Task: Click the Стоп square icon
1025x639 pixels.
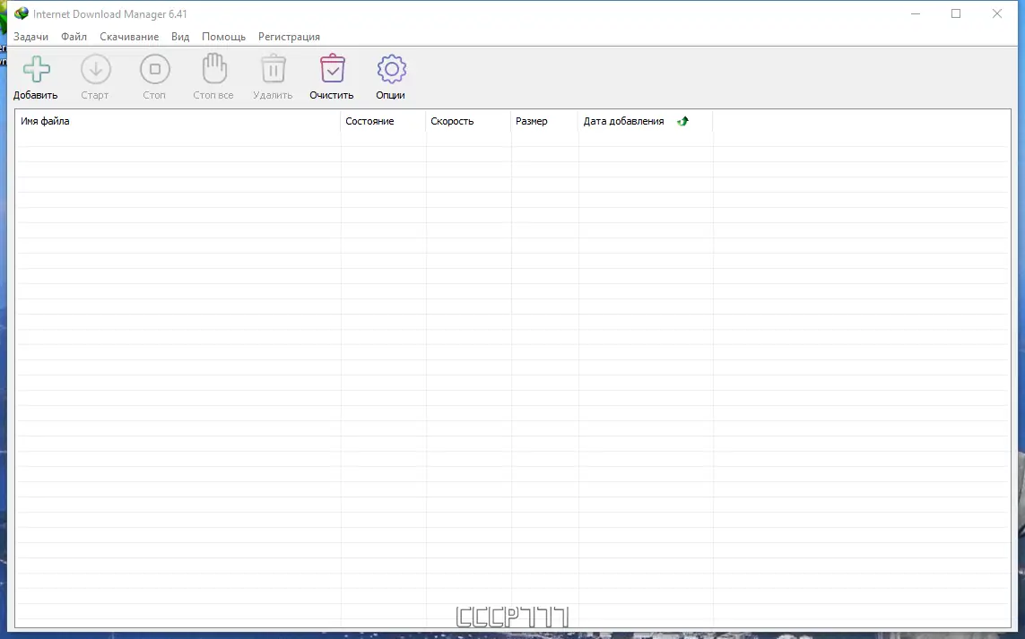Action: click(x=155, y=69)
